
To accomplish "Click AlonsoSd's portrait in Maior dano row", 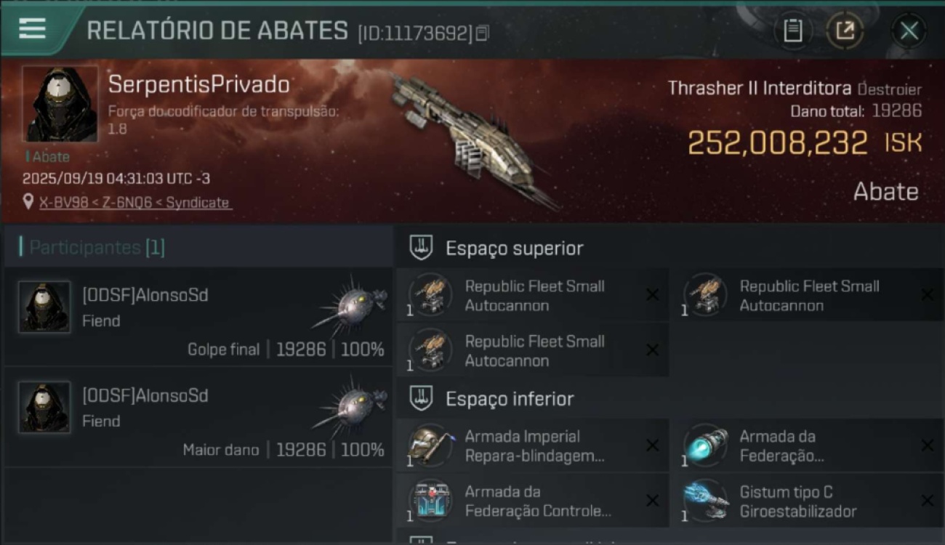I will (44, 408).
